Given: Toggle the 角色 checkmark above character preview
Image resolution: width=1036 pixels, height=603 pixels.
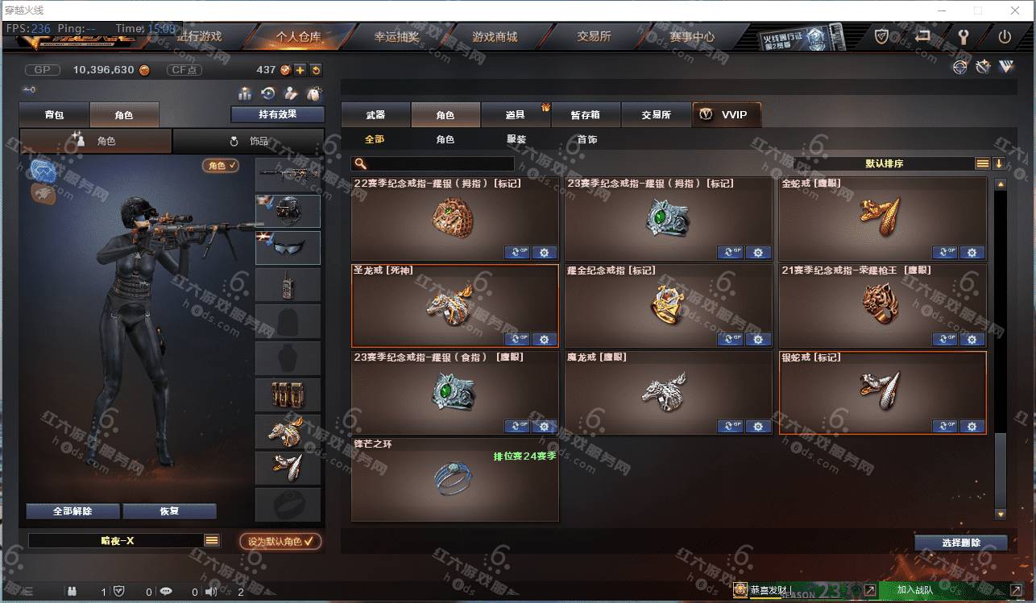Looking at the screenshot, I should [x=221, y=165].
